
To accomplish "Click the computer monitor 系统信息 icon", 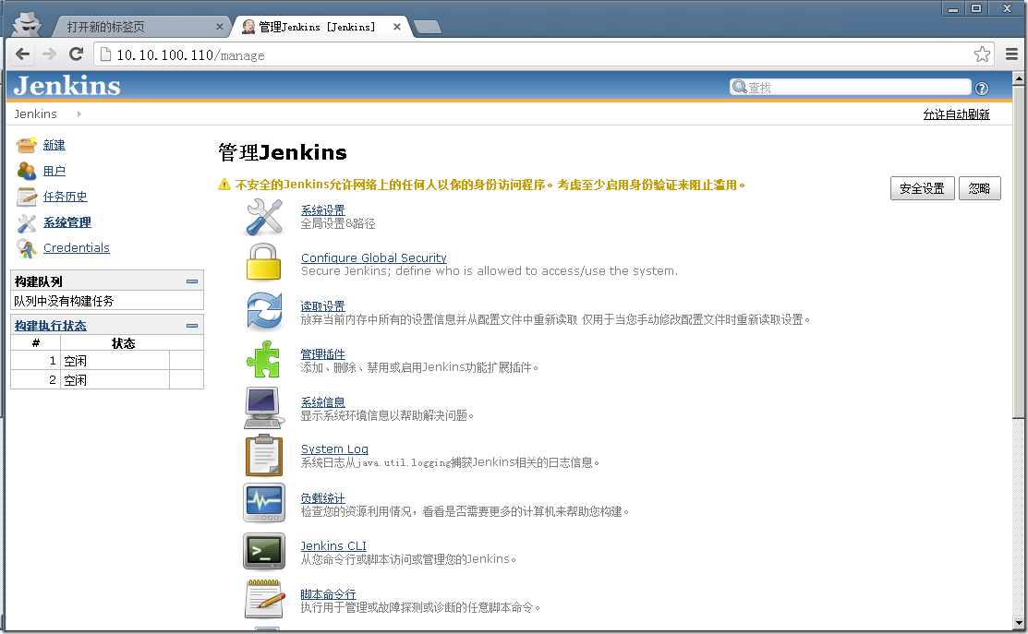I will point(264,407).
